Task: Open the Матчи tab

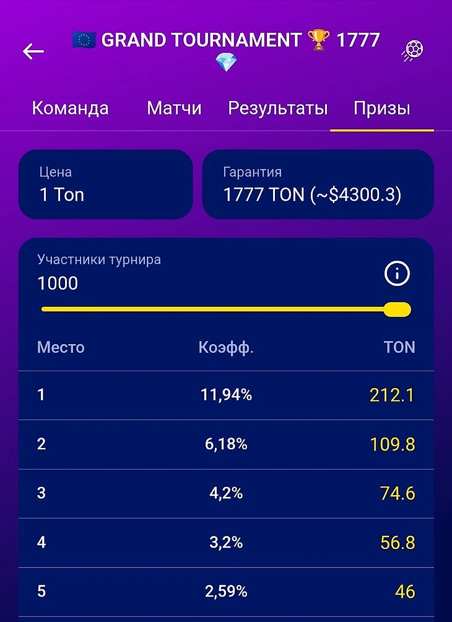Action: coord(174,108)
